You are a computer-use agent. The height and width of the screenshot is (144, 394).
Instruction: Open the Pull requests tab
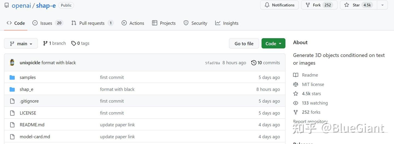pos(92,23)
